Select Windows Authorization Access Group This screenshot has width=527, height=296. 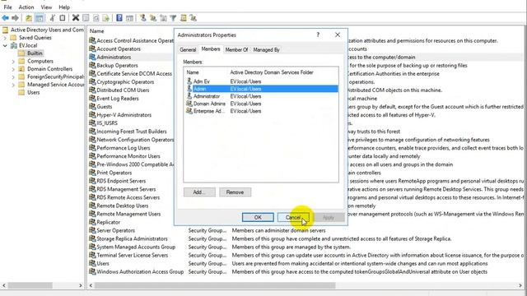(140, 272)
